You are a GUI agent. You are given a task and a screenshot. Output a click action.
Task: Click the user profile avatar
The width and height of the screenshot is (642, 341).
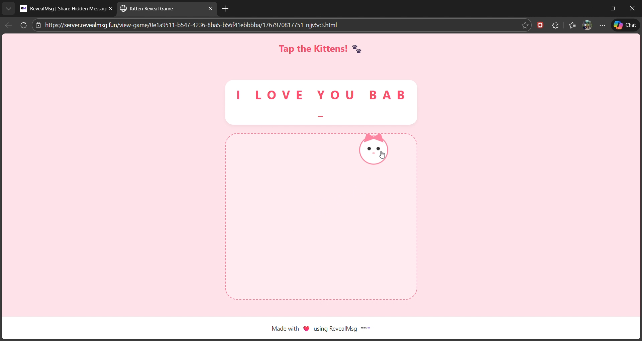(587, 25)
